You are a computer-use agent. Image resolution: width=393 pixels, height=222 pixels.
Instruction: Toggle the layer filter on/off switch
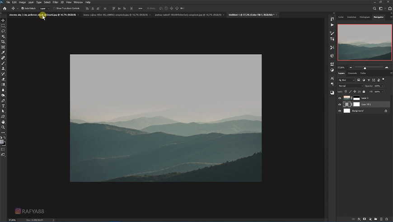383,79
